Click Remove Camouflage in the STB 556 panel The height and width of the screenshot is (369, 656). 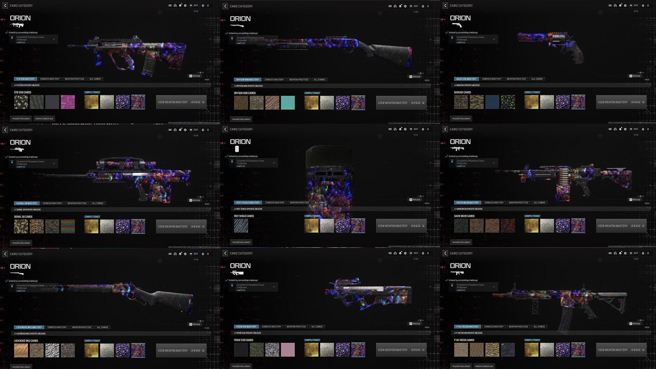44,119
